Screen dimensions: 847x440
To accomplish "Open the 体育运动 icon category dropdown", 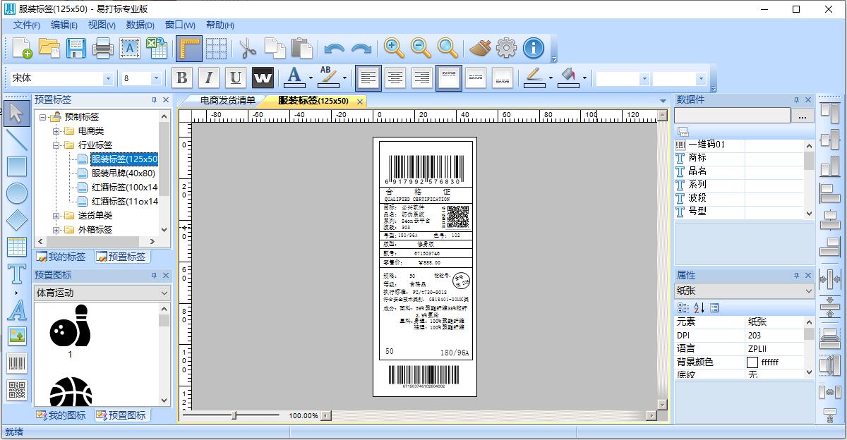I will tap(164, 293).
